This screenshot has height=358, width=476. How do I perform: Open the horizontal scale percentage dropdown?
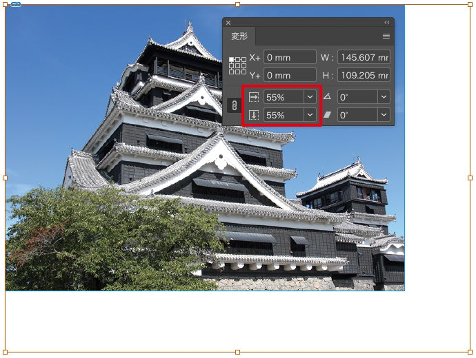pos(310,97)
